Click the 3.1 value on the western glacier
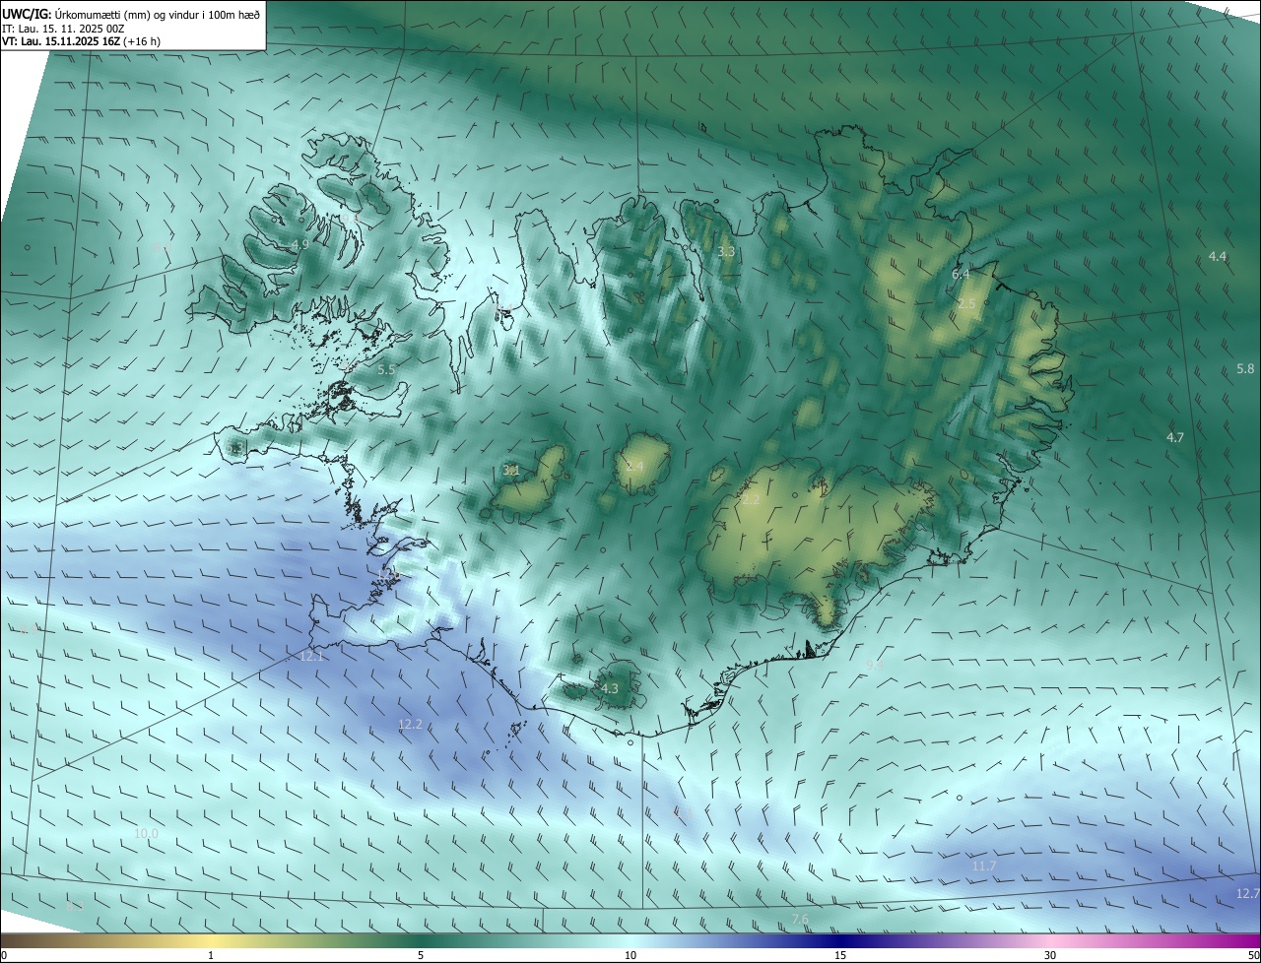This screenshot has height=963, width=1261. [x=511, y=470]
